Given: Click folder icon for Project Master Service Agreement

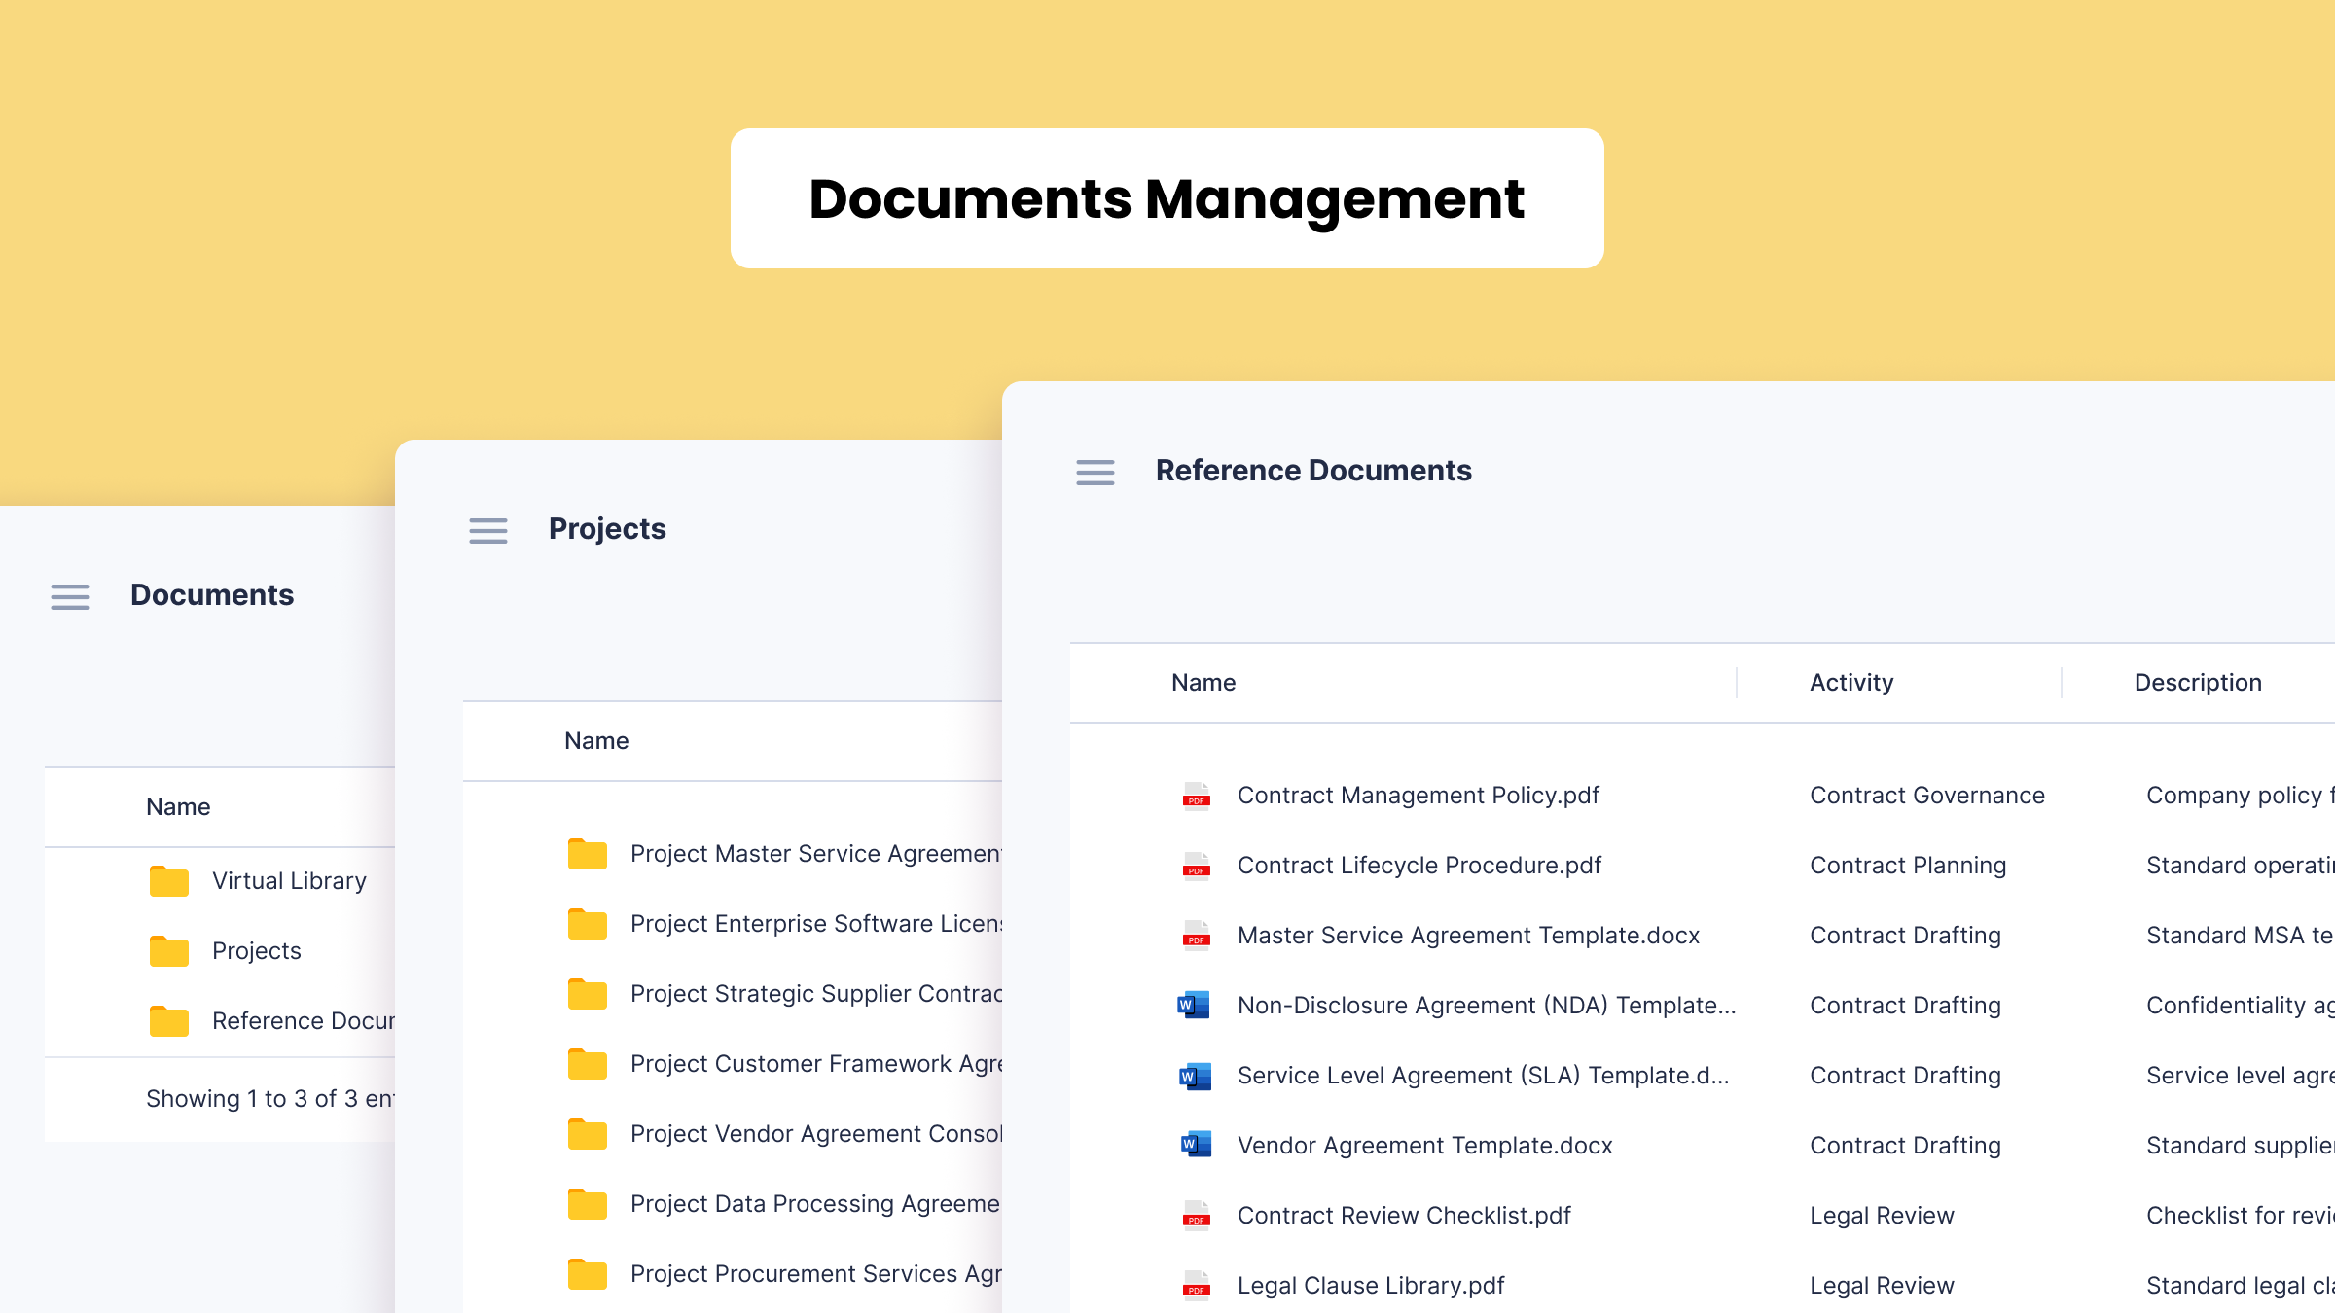Looking at the screenshot, I should point(588,853).
